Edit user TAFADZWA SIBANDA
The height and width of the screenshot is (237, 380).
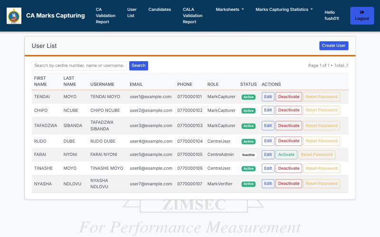[x=268, y=126]
